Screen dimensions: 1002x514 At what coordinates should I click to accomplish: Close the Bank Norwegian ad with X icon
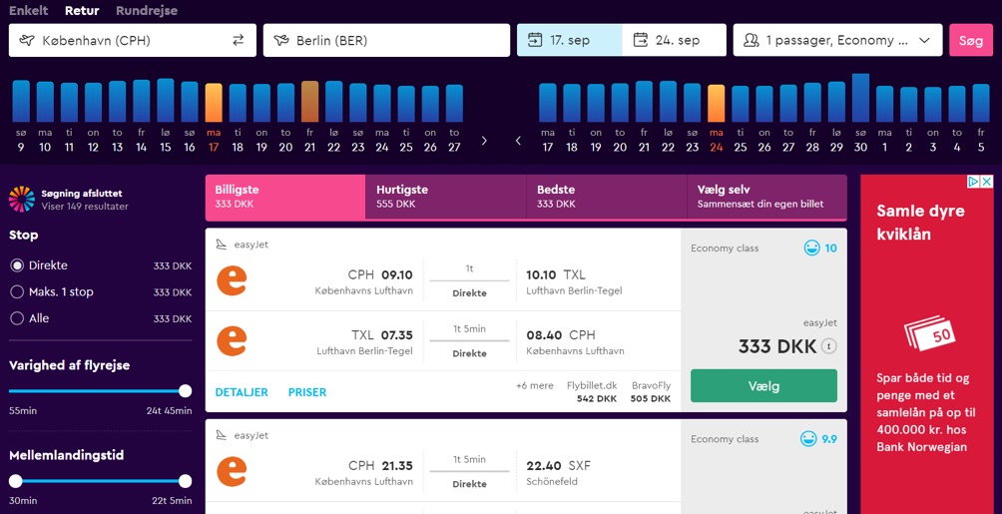pyautogui.click(x=986, y=182)
